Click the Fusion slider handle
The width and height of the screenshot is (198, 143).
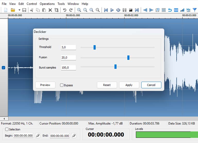(x=128, y=58)
